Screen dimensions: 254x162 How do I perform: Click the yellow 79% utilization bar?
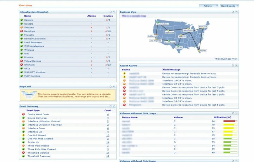click(x=230, y=125)
